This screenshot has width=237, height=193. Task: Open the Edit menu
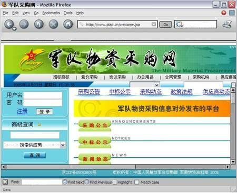(x=15, y=13)
